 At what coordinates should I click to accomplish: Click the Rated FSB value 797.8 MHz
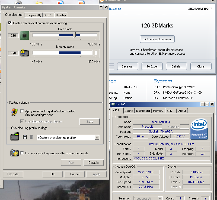pyautogui.click(x=146, y=187)
